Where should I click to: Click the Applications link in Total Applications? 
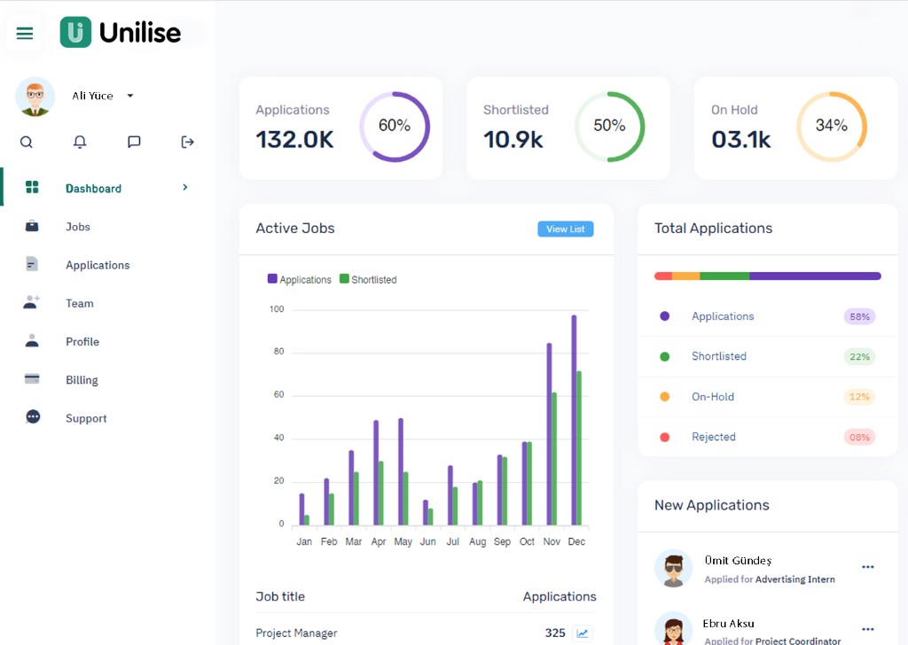[723, 316]
